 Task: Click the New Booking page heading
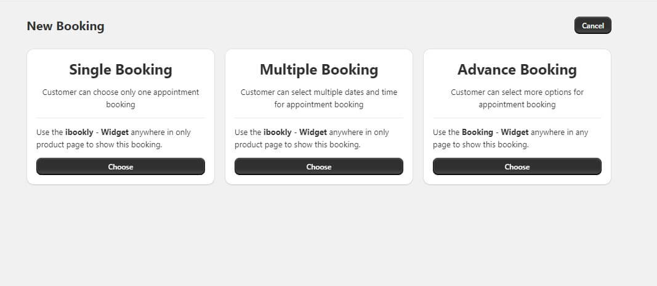(66, 26)
